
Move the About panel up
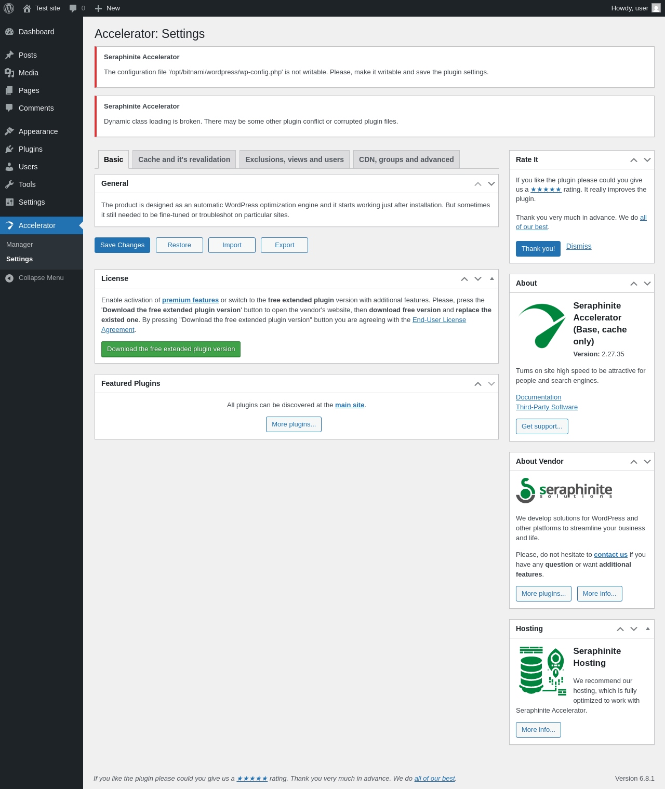click(x=634, y=284)
